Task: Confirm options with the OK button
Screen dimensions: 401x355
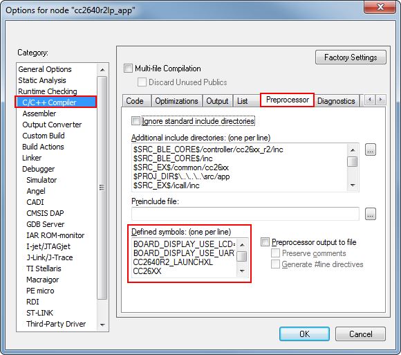Action: click(x=304, y=334)
